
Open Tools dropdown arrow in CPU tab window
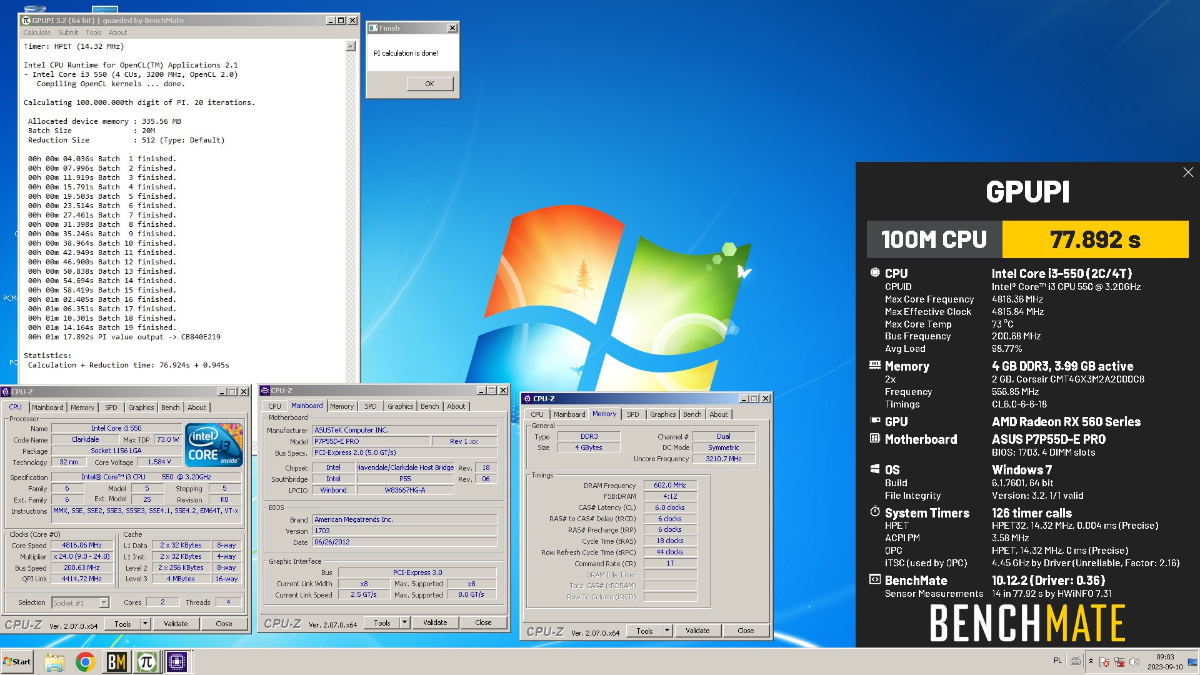[145, 624]
